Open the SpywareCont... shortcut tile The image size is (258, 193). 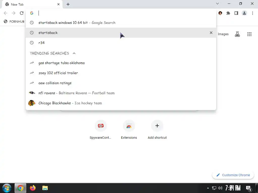101,130
